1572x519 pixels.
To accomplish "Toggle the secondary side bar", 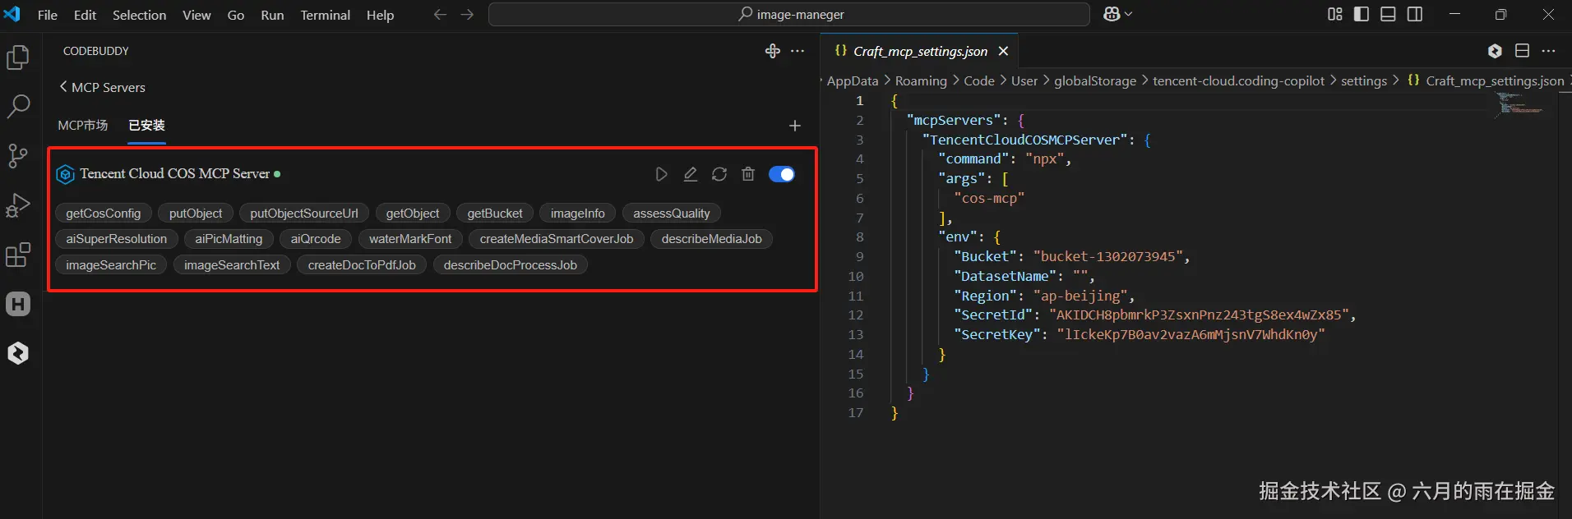I will pos(1415,14).
